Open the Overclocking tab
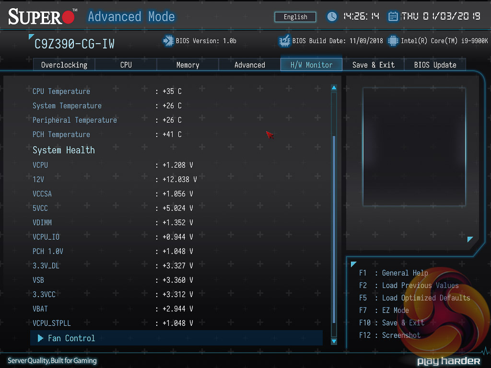Image resolution: width=491 pixels, height=368 pixels. tap(64, 65)
